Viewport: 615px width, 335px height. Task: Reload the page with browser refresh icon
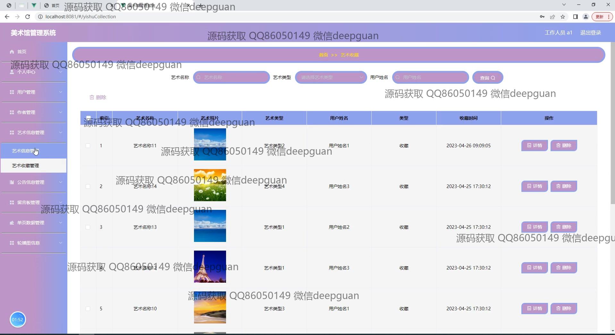(28, 17)
